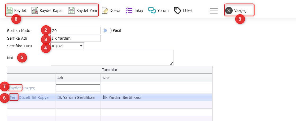The image size is (296, 121).
Task: Click the Adı input in editing row
Action: pyautogui.click(x=78, y=88)
